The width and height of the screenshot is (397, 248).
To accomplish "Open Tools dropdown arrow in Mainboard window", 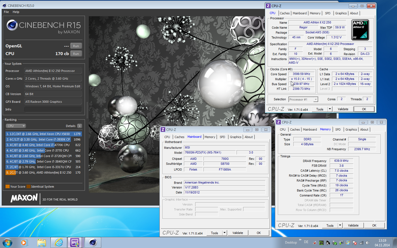I will [x=224, y=233].
